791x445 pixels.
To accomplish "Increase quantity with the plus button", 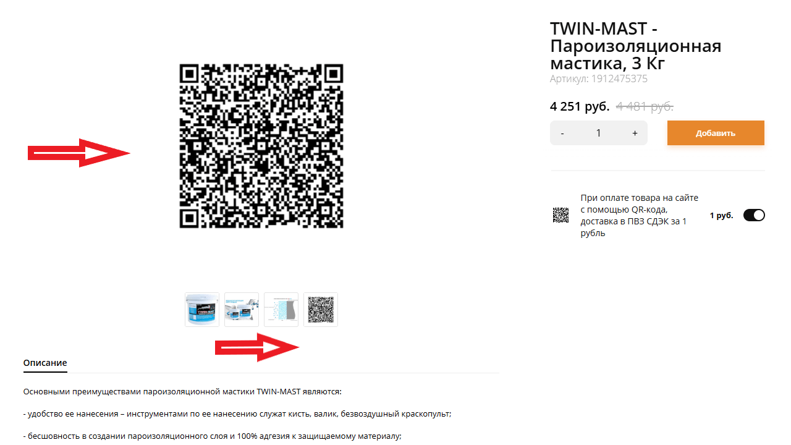I will point(635,133).
